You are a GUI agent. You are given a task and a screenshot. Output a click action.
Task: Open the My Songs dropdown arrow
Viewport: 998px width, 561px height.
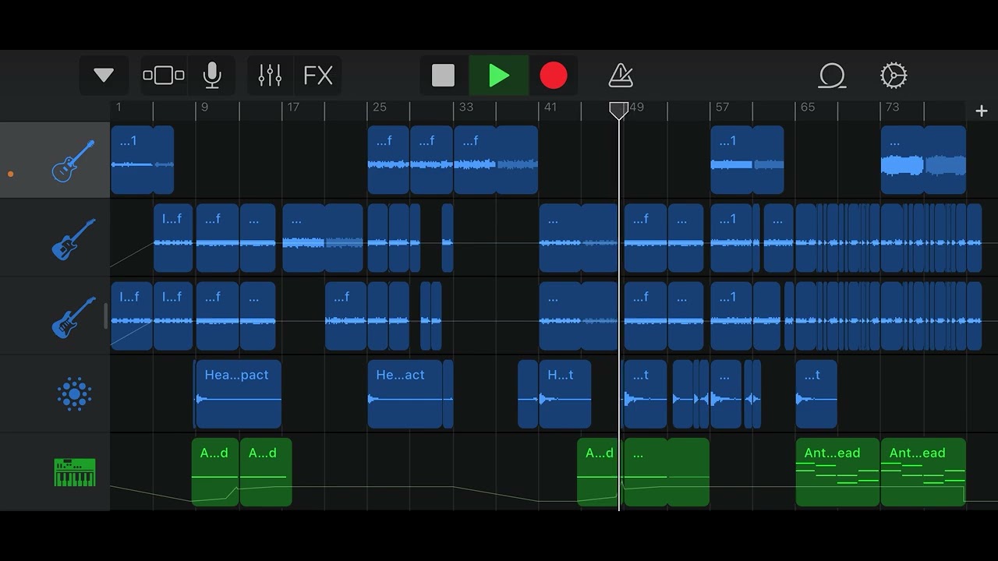pyautogui.click(x=104, y=76)
